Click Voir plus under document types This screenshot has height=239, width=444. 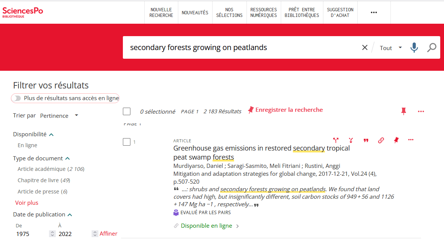pyautogui.click(x=27, y=203)
